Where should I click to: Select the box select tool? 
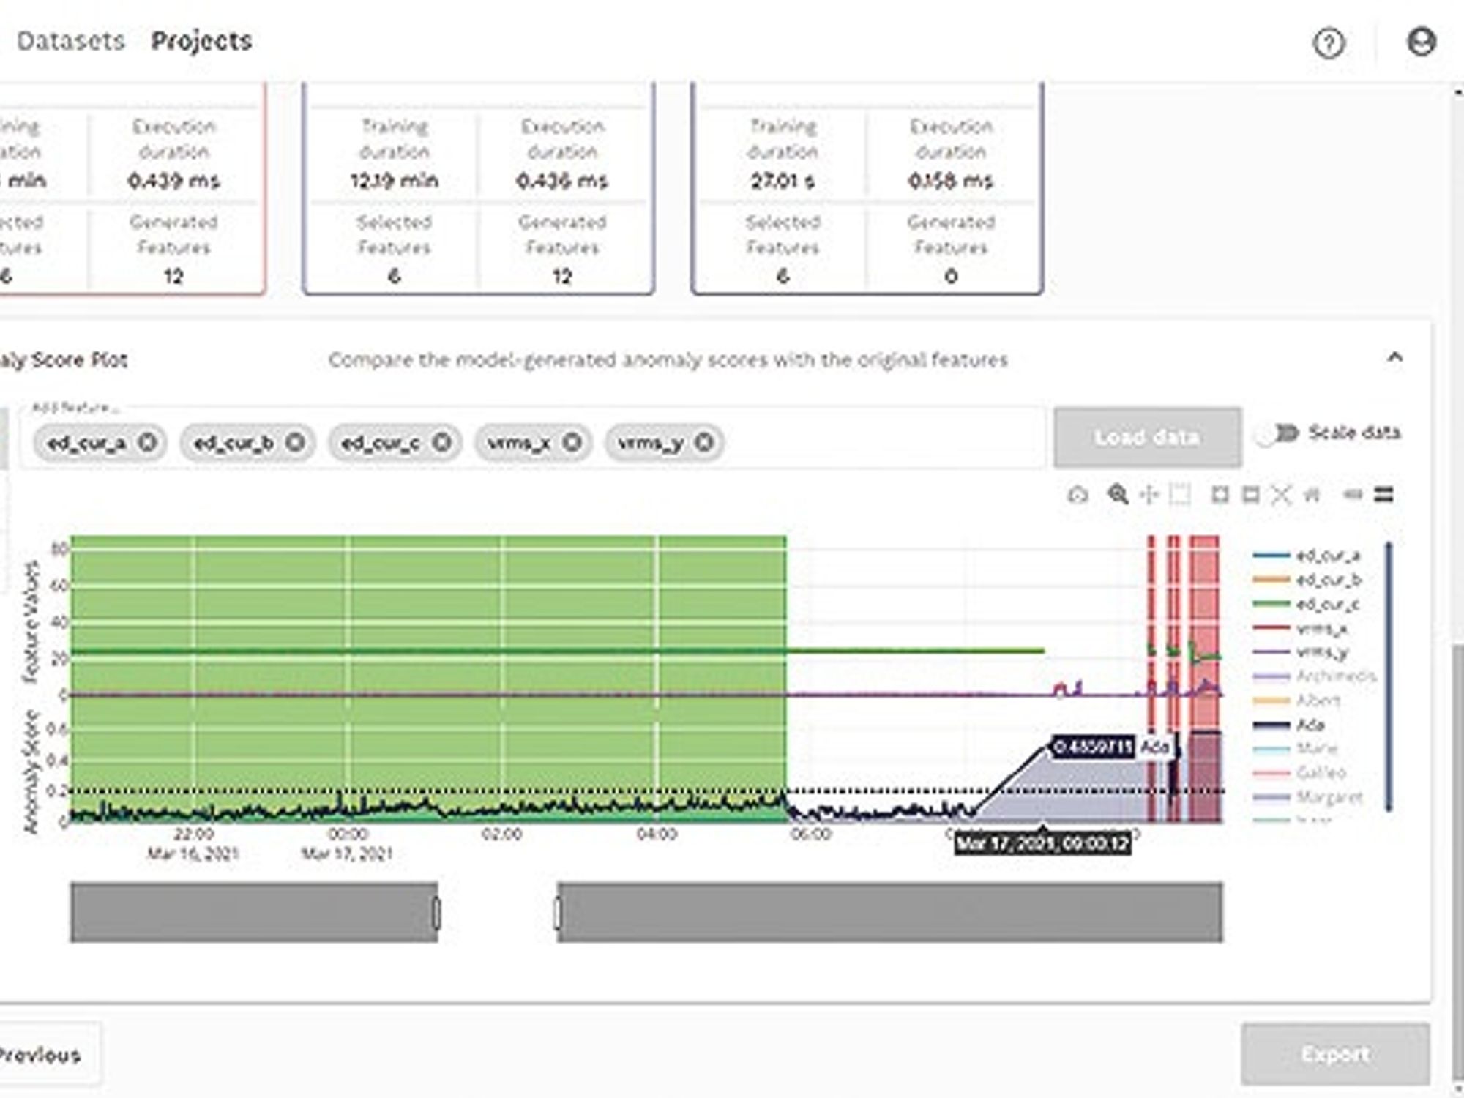click(1179, 495)
